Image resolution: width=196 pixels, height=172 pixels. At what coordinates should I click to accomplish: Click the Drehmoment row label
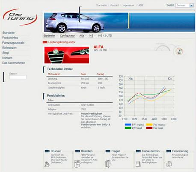pos(55,83)
